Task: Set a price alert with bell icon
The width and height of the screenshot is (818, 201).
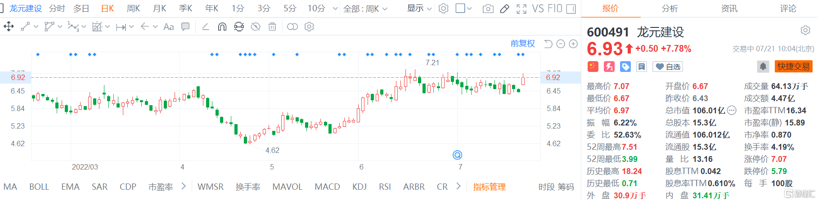Action: pos(763,67)
